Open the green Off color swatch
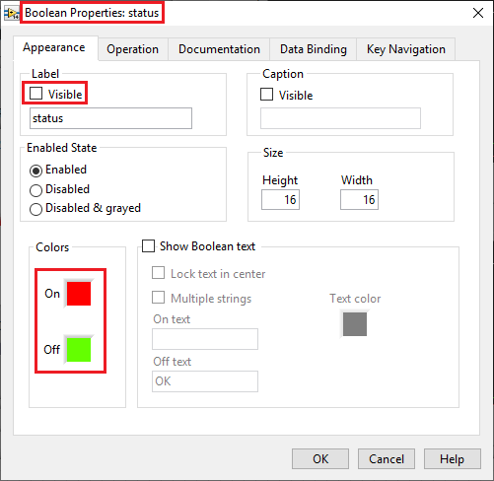Viewport: 494px width, 481px height. pyautogui.click(x=79, y=350)
